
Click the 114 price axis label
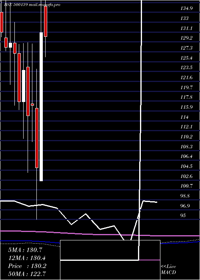click(x=184, y=117)
